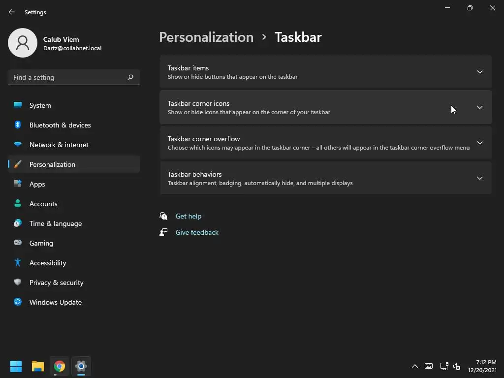
Task: Select Time & language in sidebar
Action: [x=56, y=223]
